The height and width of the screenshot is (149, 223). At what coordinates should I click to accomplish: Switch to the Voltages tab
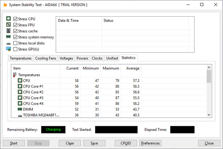point(66,58)
